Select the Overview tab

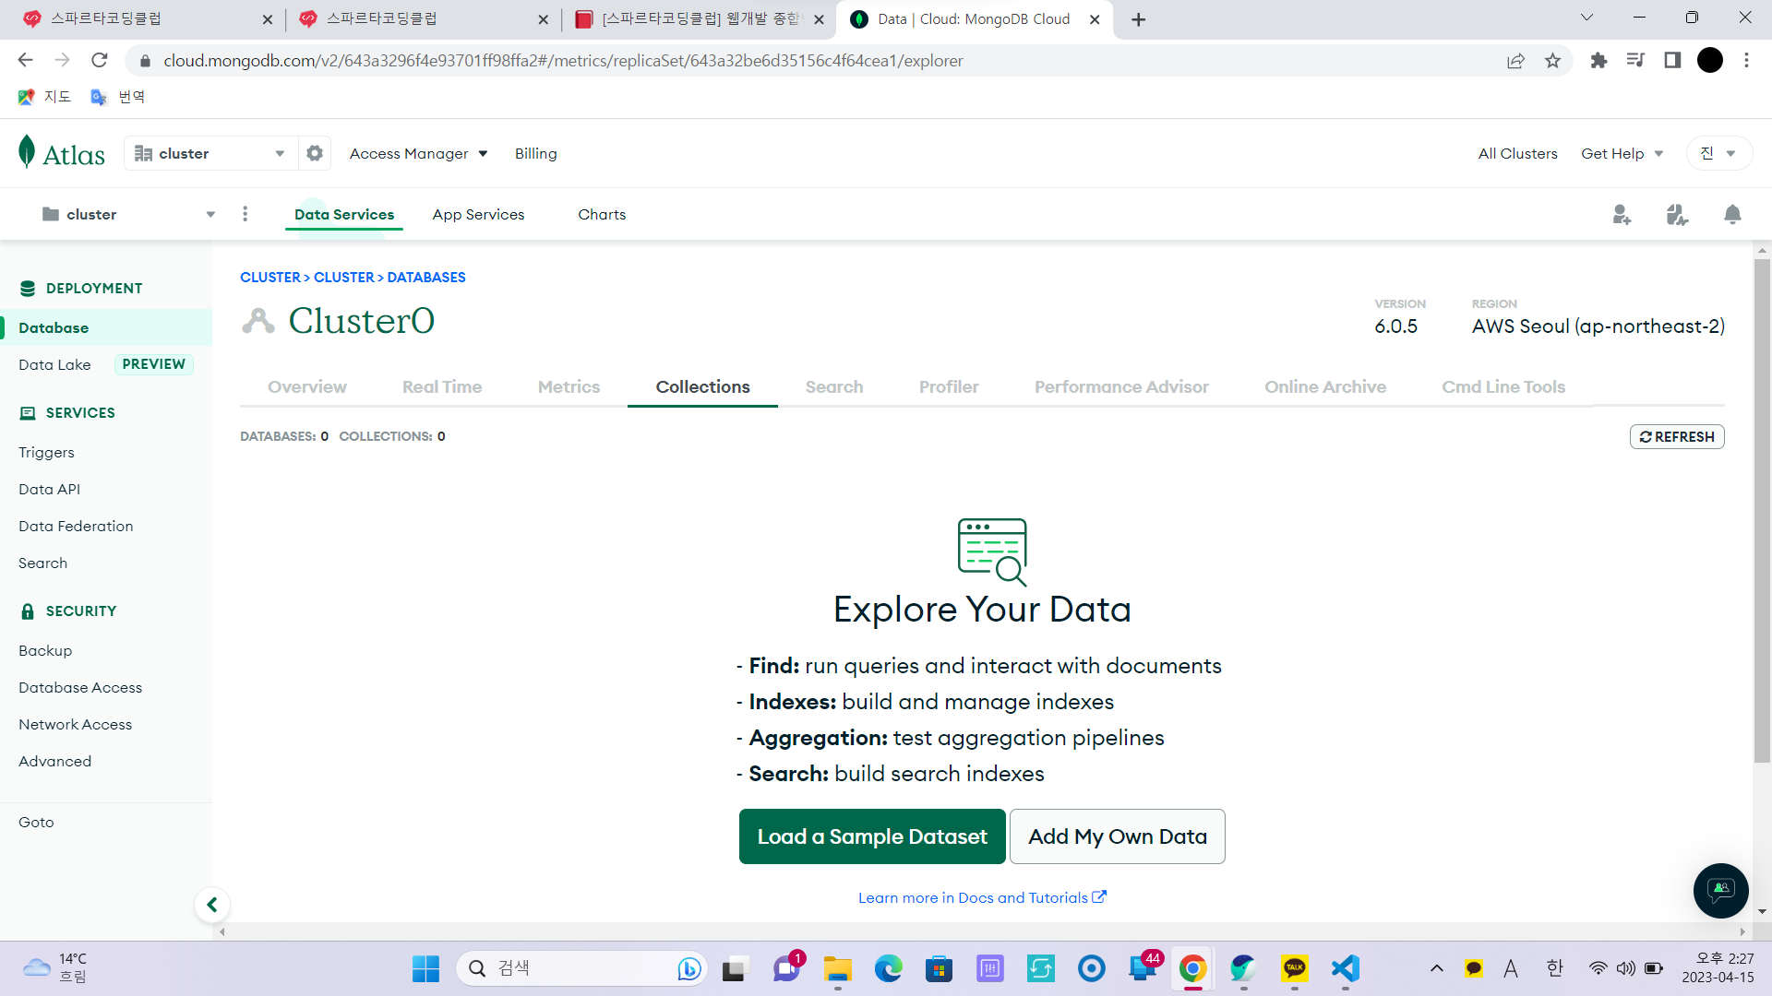pos(307,386)
